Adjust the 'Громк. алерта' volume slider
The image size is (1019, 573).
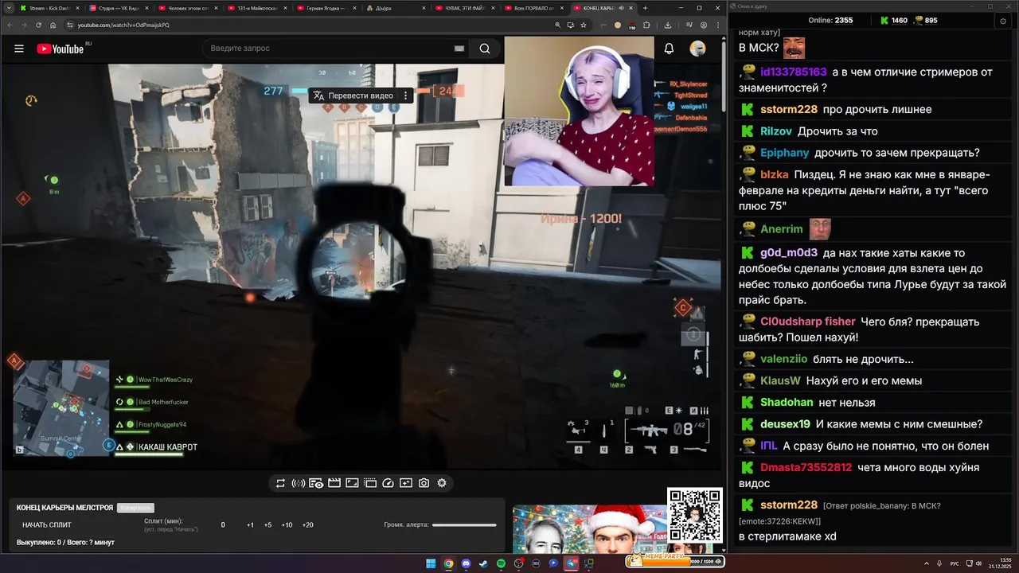click(x=464, y=525)
